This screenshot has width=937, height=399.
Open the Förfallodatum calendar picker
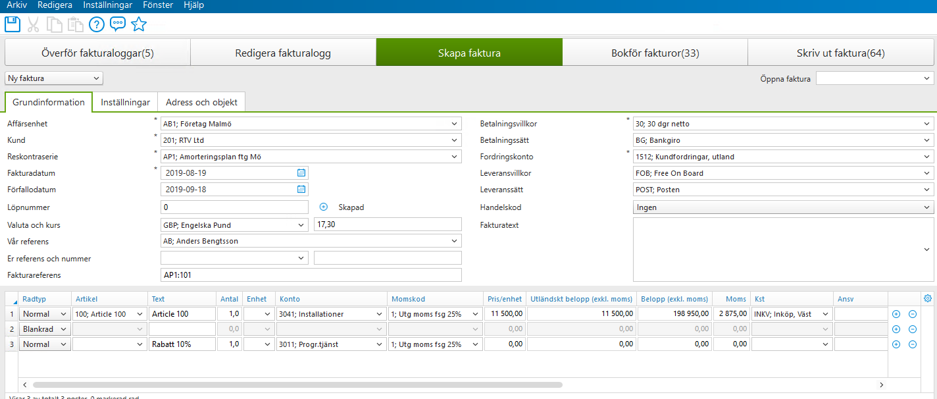click(301, 189)
